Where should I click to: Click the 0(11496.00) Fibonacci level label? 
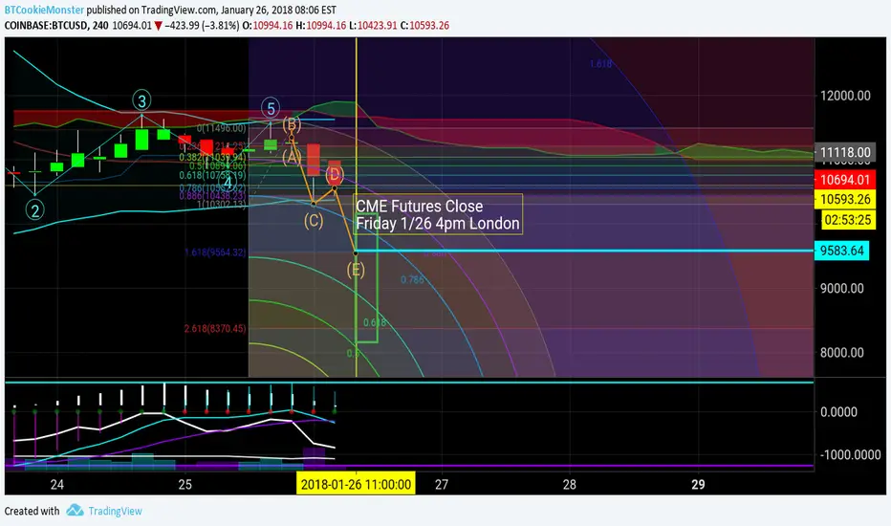point(222,128)
